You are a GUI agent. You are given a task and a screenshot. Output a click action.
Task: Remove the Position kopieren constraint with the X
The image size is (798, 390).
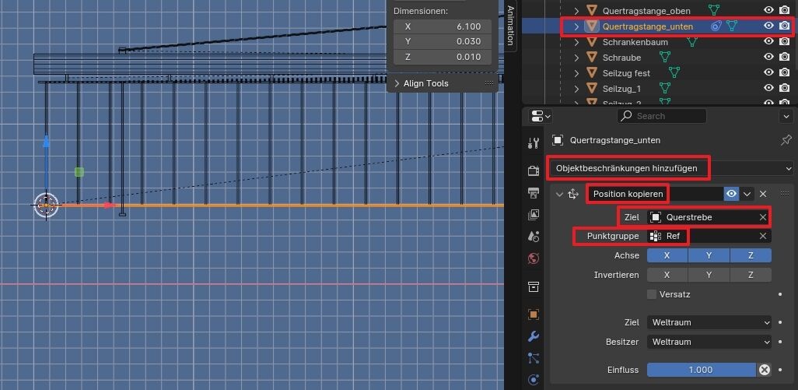click(x=763, y=194)
